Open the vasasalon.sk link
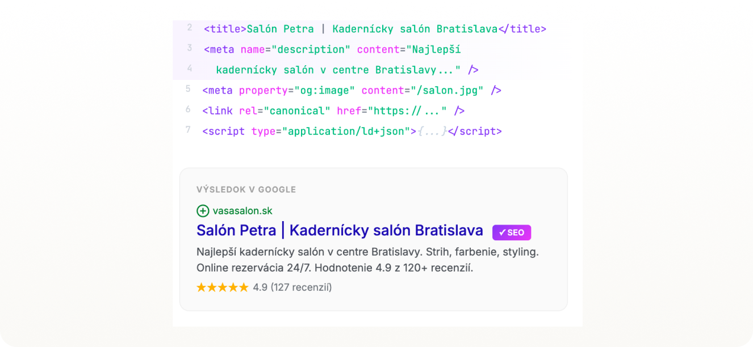The image size is (753, 347). (x=241, y=210)
